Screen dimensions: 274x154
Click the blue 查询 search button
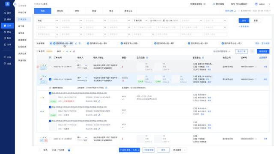(x=244, y=21)
